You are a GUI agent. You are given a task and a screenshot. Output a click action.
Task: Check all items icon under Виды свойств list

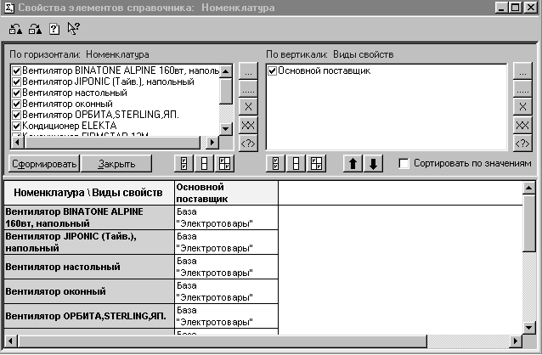[x=275, y=164]
